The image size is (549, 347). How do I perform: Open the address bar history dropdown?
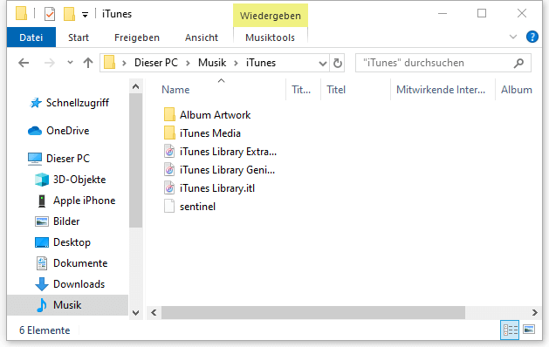[x=322, y=64]
